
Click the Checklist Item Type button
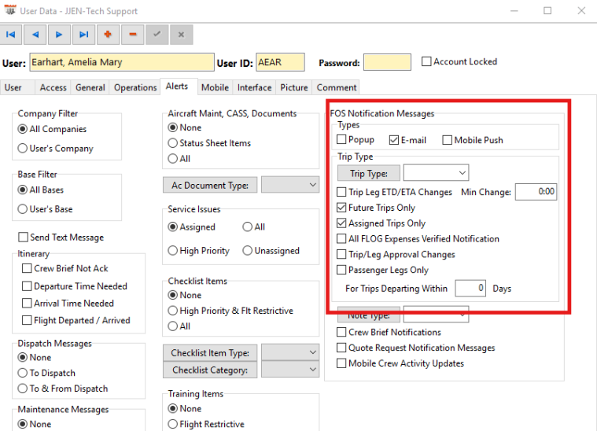tap(211, 353)
